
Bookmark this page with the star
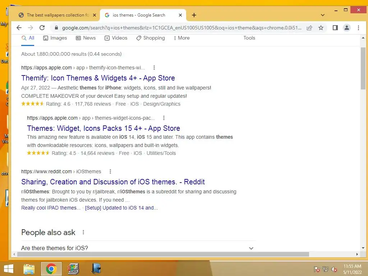[321, 28]
